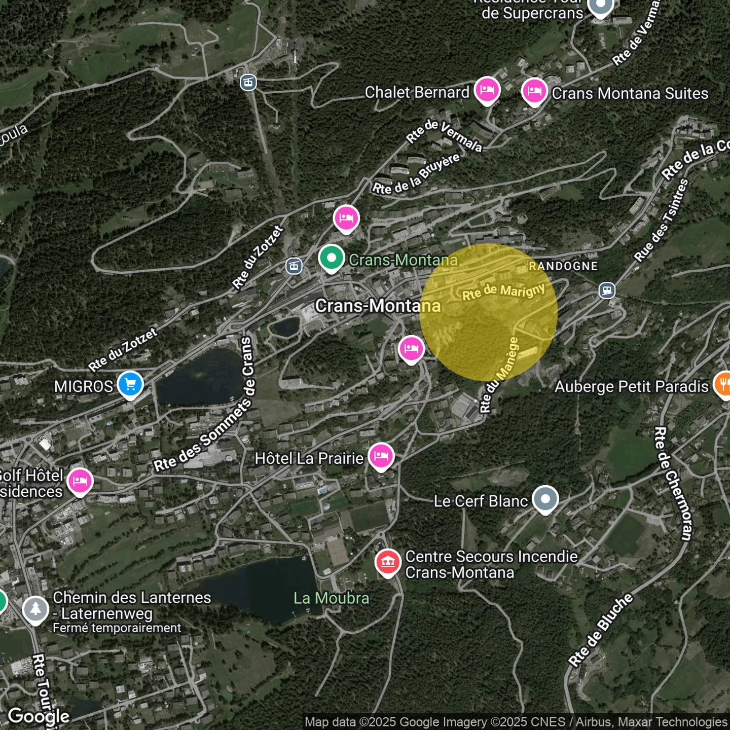Viewport: 730px width, 730px height.
Task: Open the Golf Hôtel Résidences pin
Action: (80, 481)
